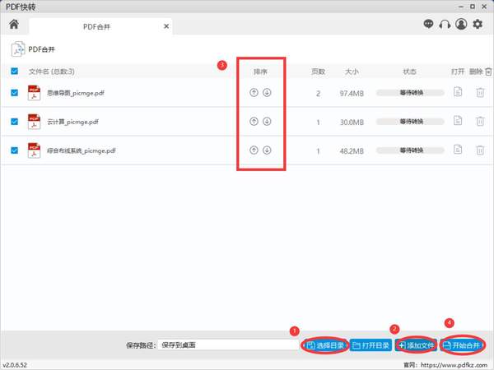Open the 综合布线系统_picmge.pdf file document icon

[x=458, y=150]
